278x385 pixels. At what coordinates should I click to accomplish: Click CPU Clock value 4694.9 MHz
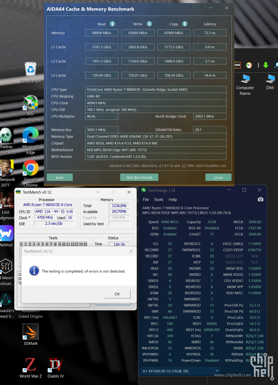click(156, 103)
